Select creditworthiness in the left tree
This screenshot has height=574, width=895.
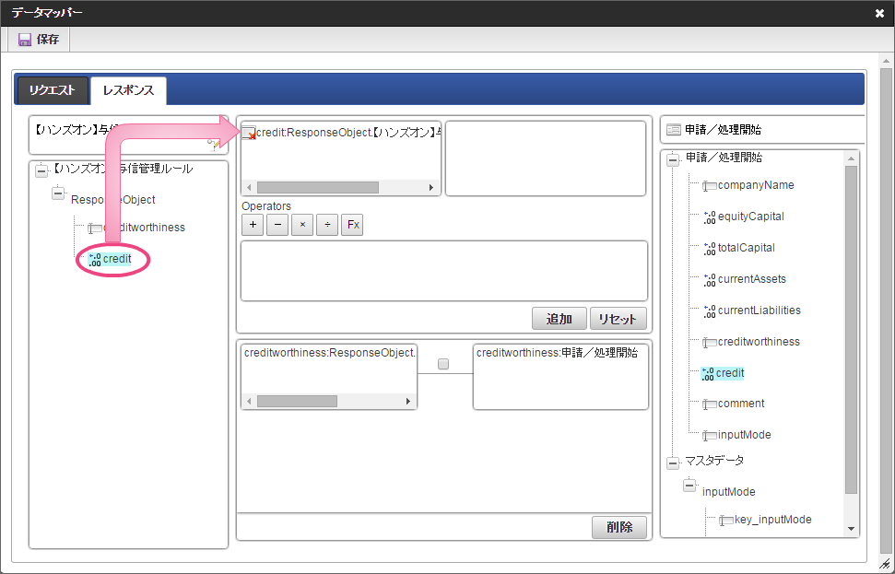144,228
